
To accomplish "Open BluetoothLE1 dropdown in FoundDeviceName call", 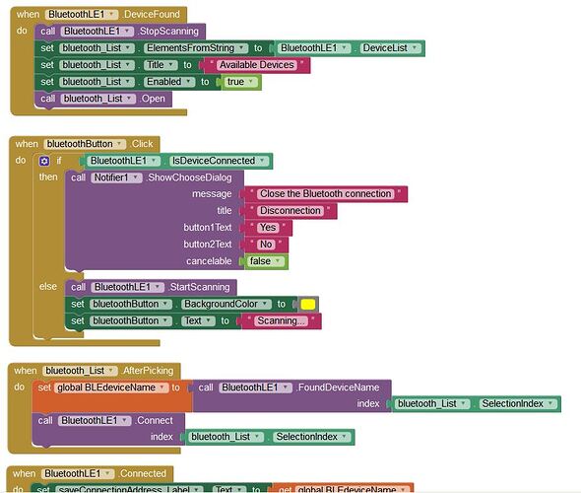I will pyautogui.click(x=255, y=387).
